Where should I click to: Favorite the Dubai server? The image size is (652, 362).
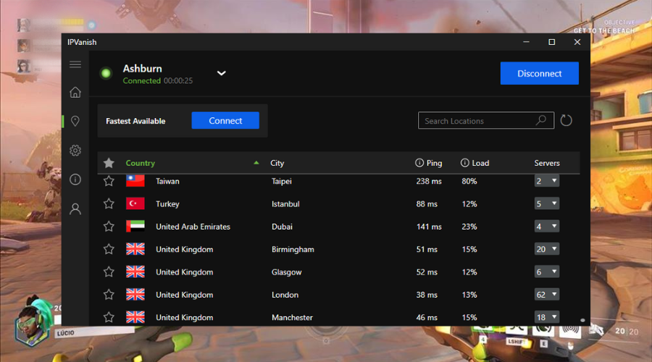[109, 226]
